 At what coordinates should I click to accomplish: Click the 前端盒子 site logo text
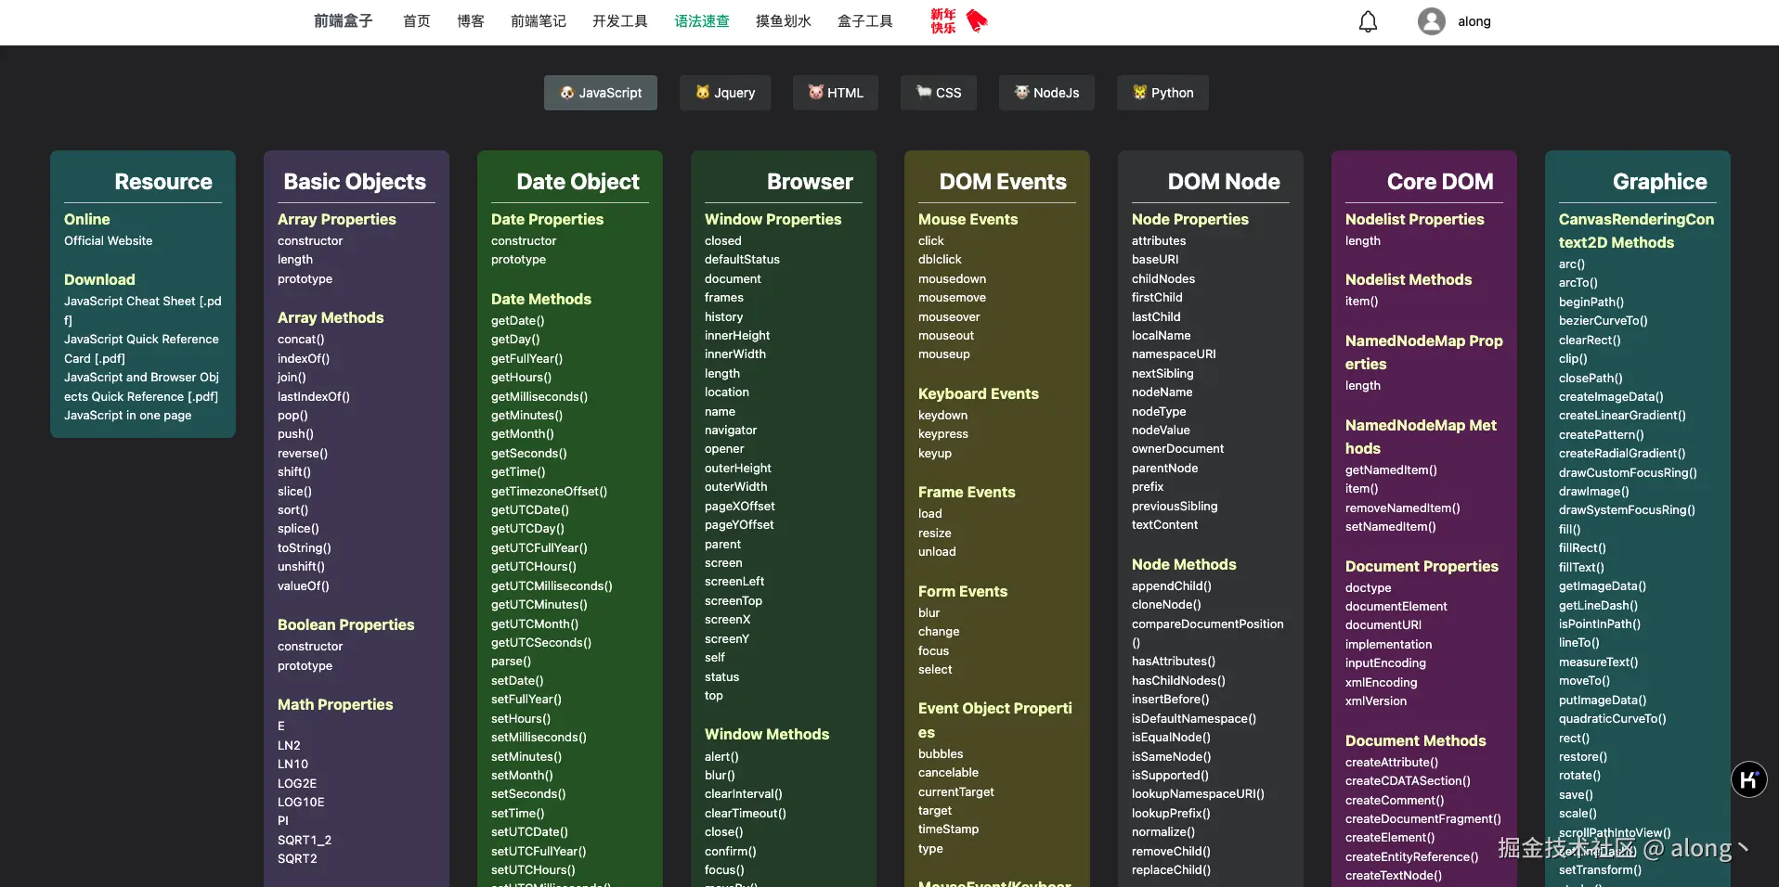click(x=344, y=21)
